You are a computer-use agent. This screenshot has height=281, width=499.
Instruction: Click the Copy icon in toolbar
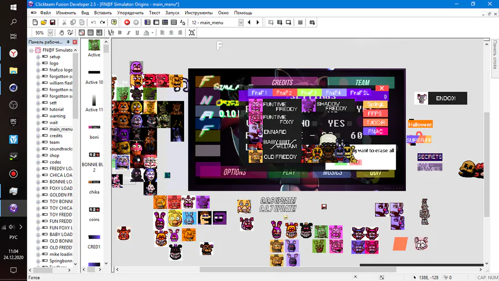(x=73, y=22)
